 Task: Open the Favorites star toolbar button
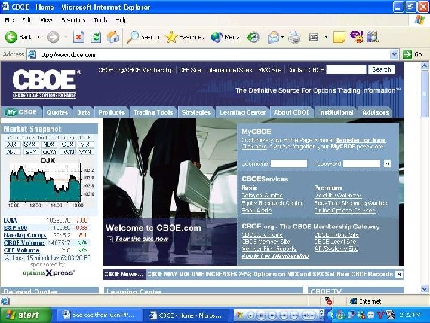tap(185, 37)
